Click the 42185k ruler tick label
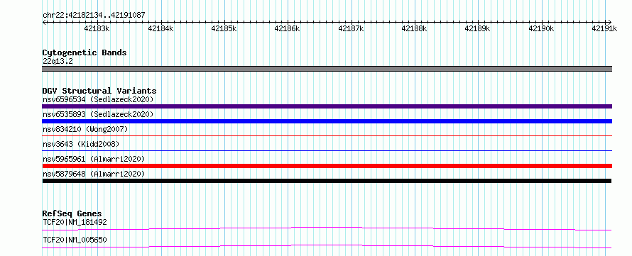The image size is (632, 256). pyautogui.click(x=224, y=28)
